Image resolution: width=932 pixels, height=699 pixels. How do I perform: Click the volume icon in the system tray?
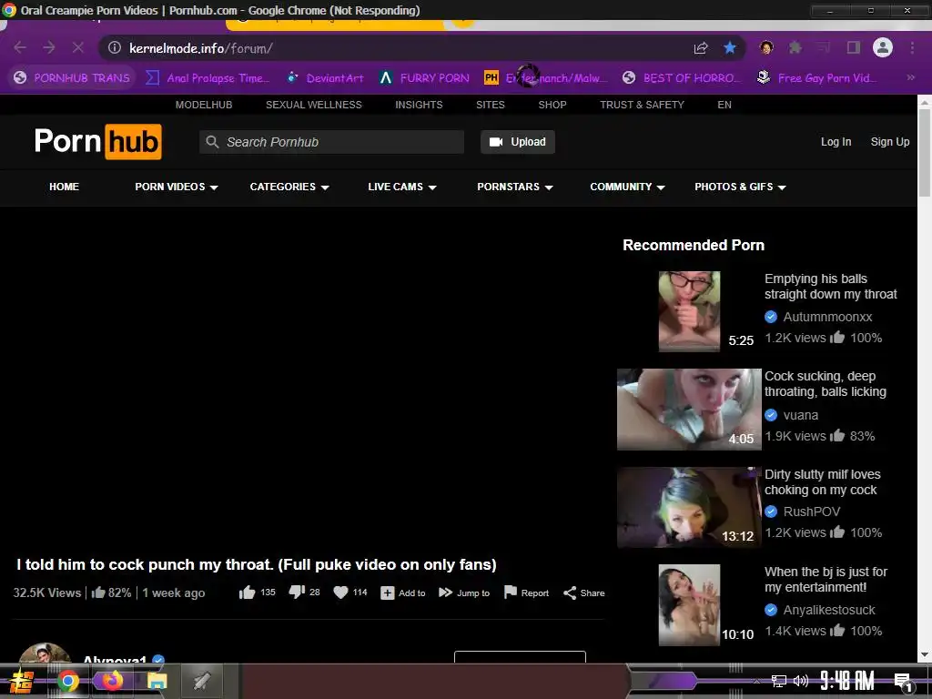[x=801, y=681]
